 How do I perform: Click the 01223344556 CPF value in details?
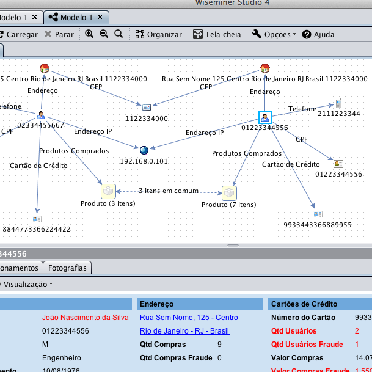coord(65,330)
